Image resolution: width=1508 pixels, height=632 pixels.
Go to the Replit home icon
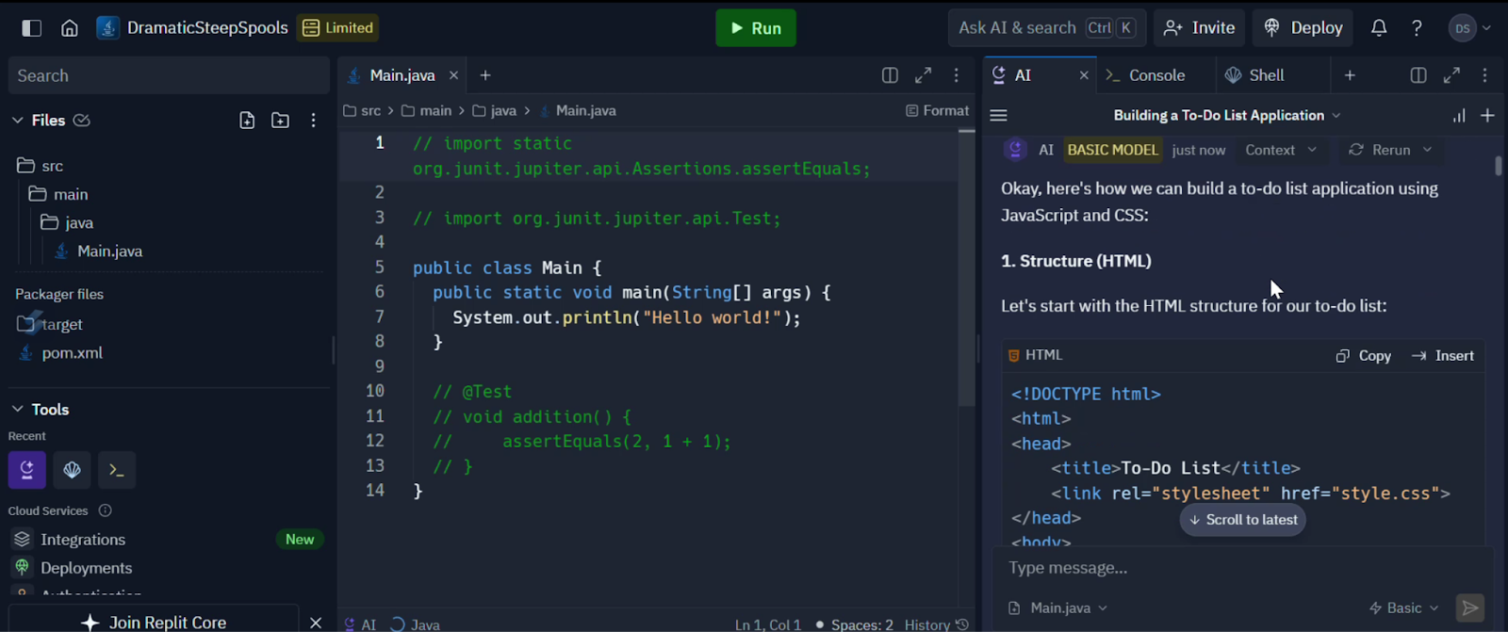(x=70, y=28)
